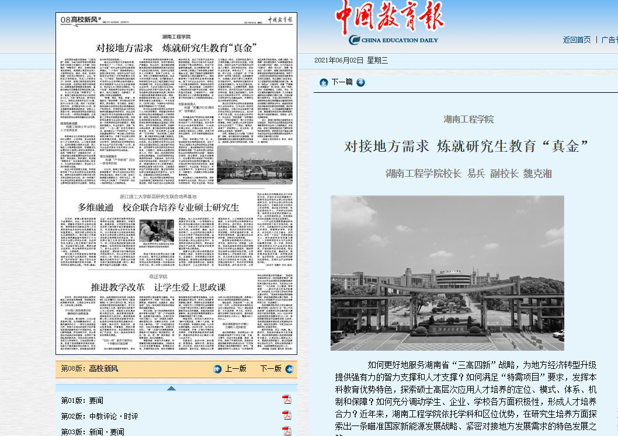Image resolution: width=618 pixels, height=436 pixels.
Task: Go to 上一版 text link
Action: [x=236, y=369]
